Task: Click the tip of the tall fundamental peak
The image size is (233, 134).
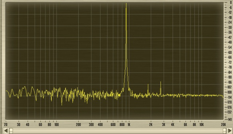Action: 126,4
